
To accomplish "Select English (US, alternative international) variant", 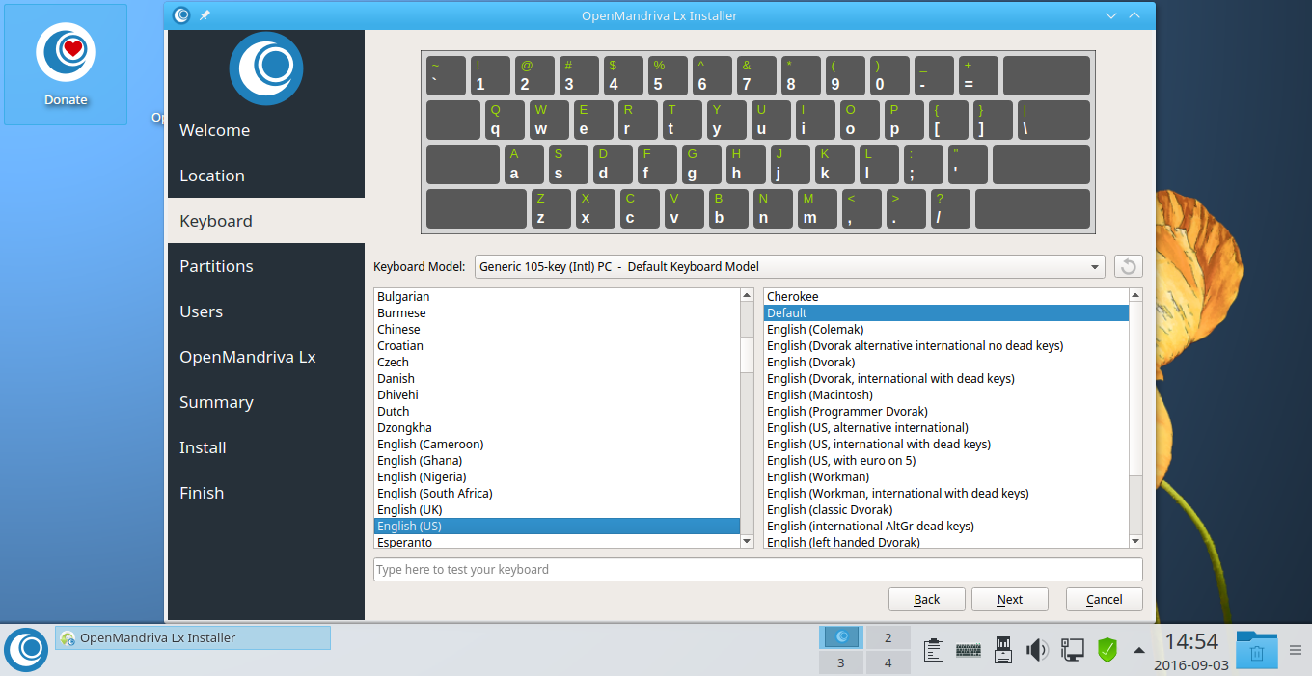I will tap(945, 427).
